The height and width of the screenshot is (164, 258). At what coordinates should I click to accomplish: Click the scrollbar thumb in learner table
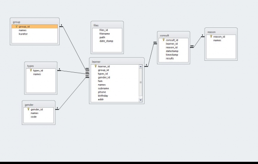click(141, 82)
